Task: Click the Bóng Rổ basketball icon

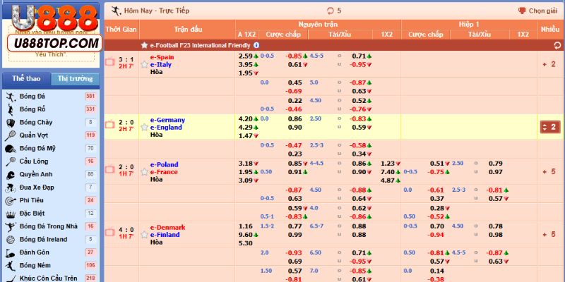Action: 11,109
